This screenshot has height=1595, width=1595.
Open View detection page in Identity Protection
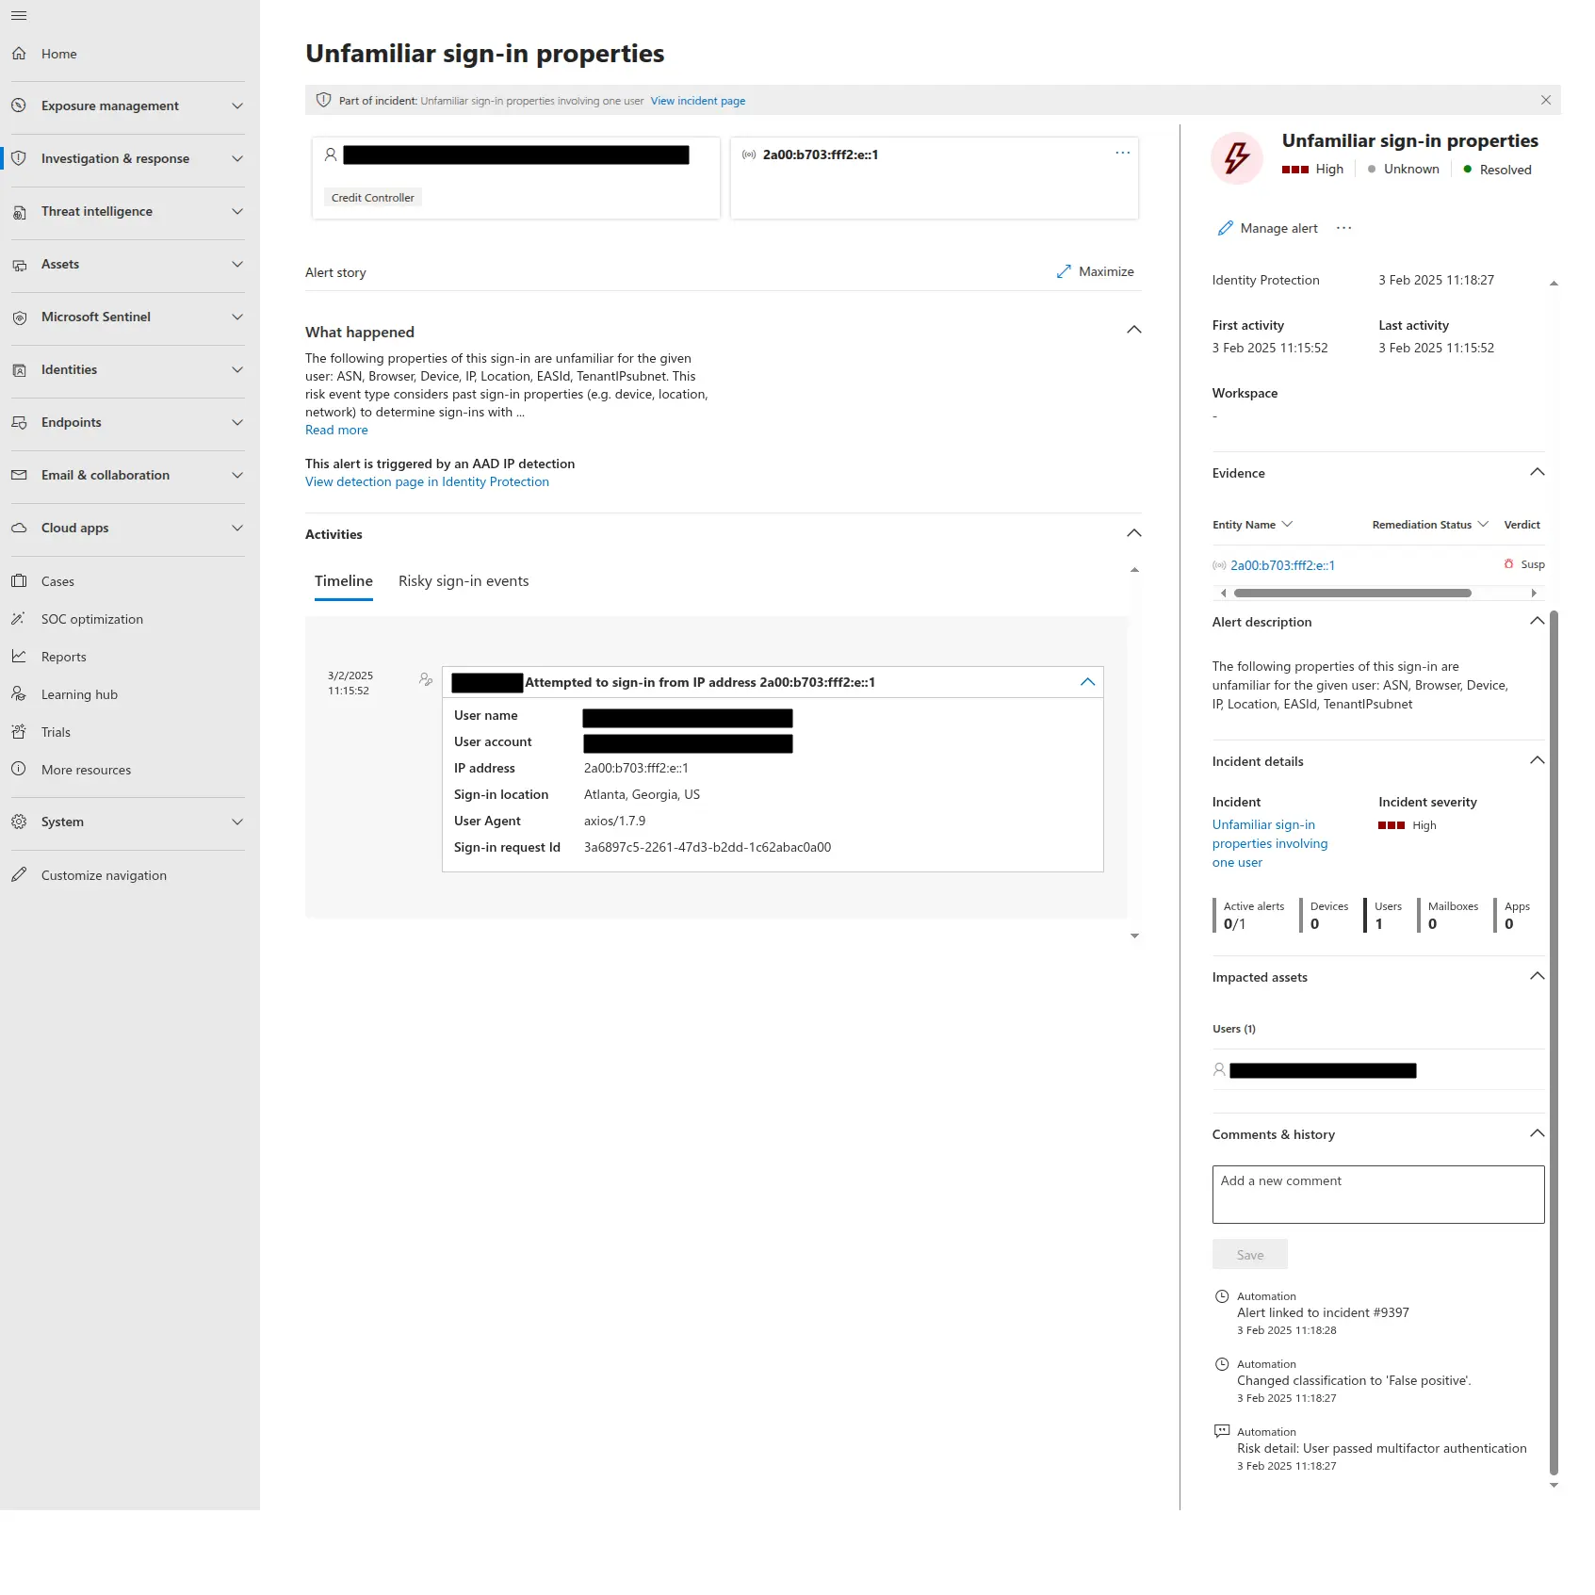427,481
